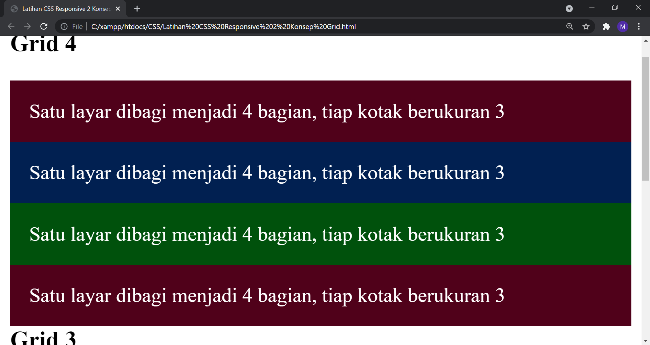Click the page info icon near the URL

pos(64,26)
